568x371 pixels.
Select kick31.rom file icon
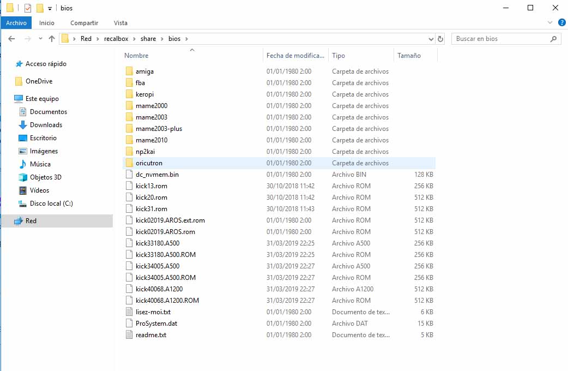coord(129,208)
